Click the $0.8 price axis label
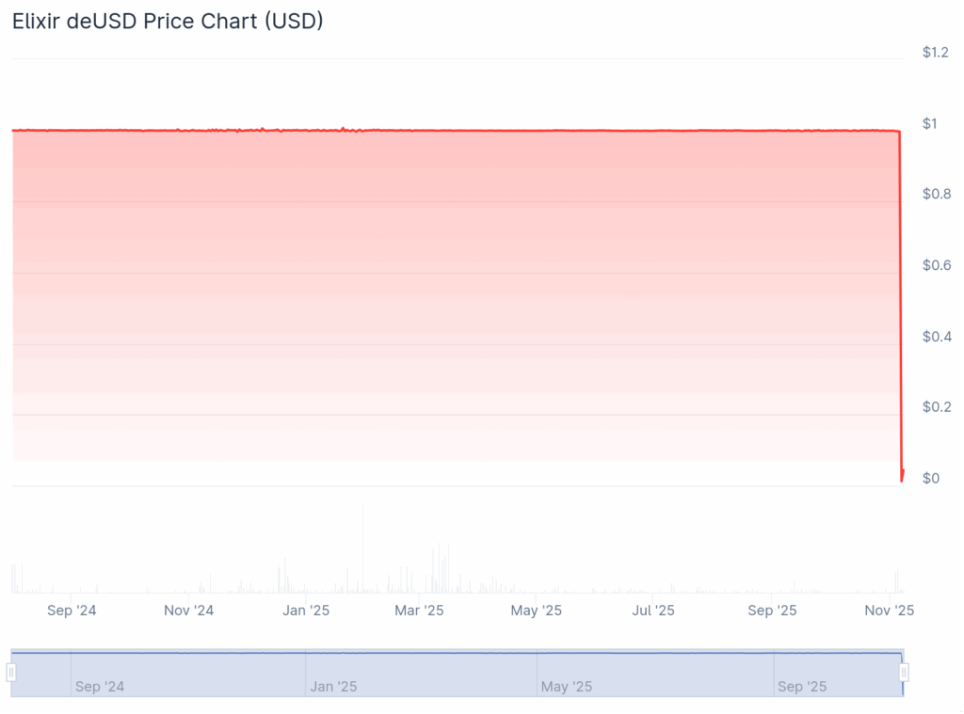964x714 pixels. coord(935,195)
